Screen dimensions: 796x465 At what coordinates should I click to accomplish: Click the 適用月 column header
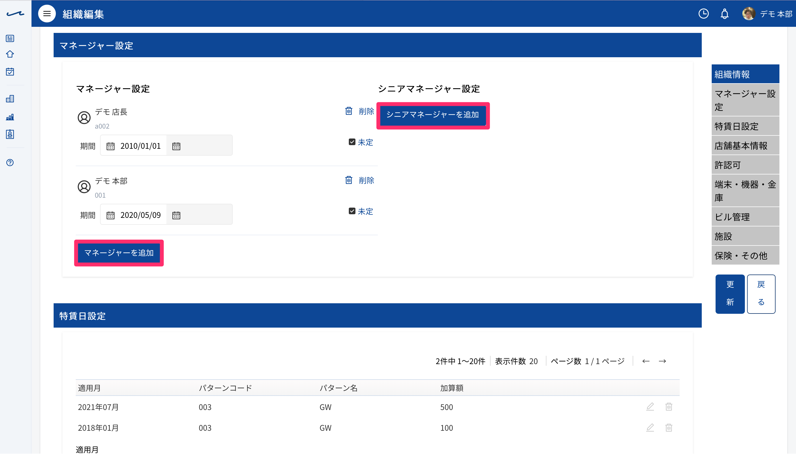click(x=89, y=388)
